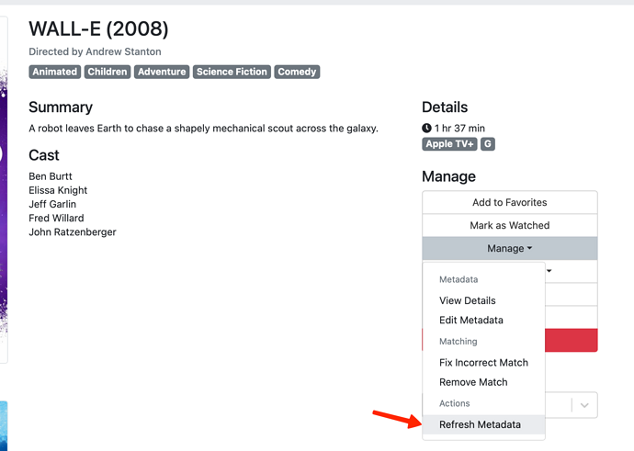Click the G rating badge

[x=488, y=144]
